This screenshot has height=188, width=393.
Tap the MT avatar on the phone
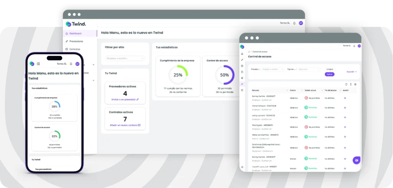pyautogui.click(x=78, y=64)
